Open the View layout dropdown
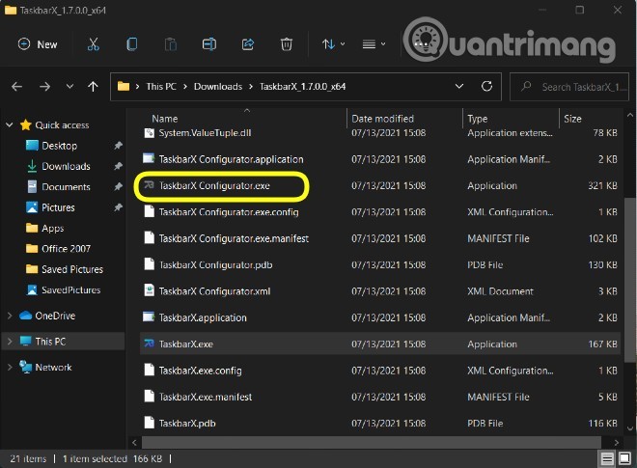637x468 pixels. coord(374,44)
